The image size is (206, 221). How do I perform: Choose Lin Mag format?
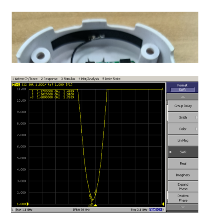pyautogui.click(x=183, y=141)
